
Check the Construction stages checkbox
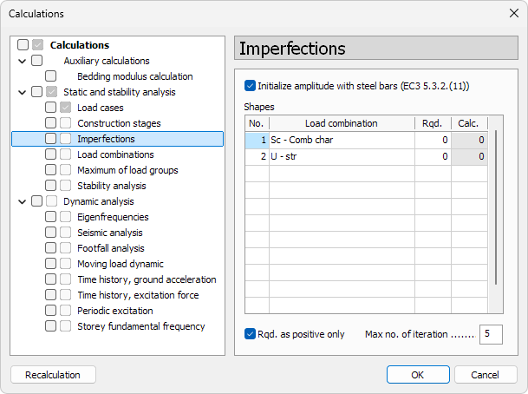coord(51,123)
